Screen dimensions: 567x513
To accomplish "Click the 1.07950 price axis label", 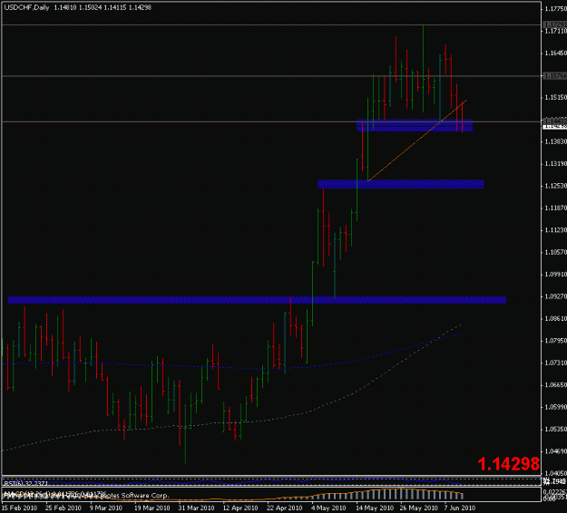I will pos(555,340).
